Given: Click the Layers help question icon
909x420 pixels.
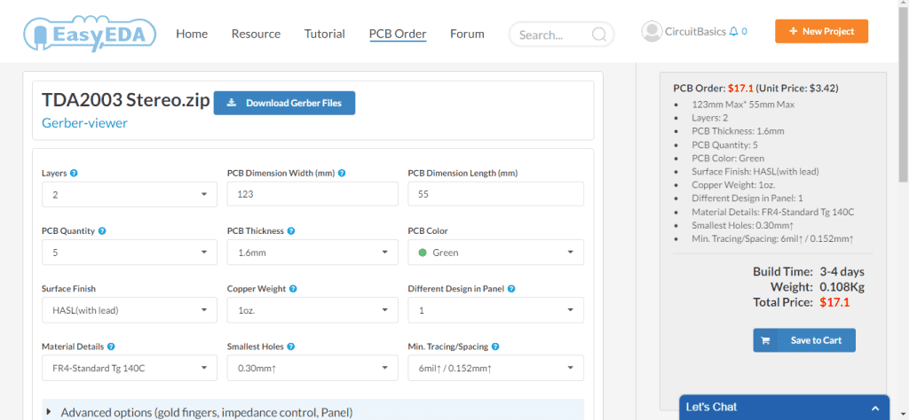Looking at the screenshot, I should click(x=74, y=173).
